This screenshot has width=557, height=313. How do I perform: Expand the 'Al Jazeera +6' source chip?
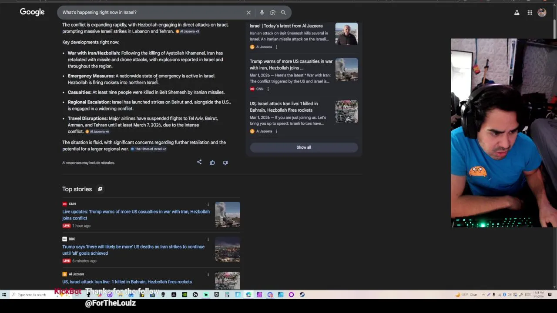[x=97, y=131]
